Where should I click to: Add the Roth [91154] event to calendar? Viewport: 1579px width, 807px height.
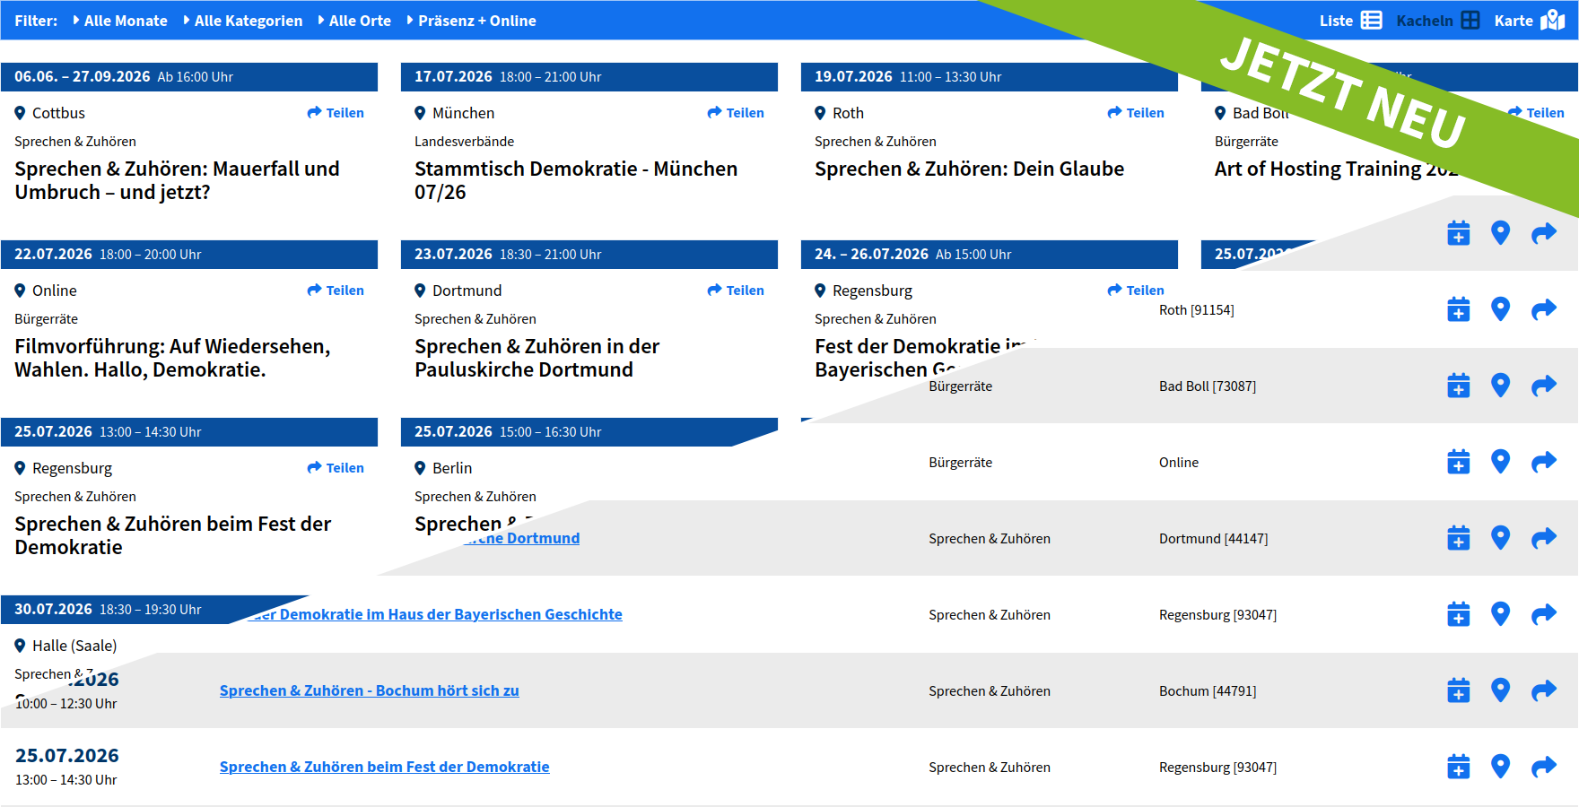click(x=1459, y=309)
